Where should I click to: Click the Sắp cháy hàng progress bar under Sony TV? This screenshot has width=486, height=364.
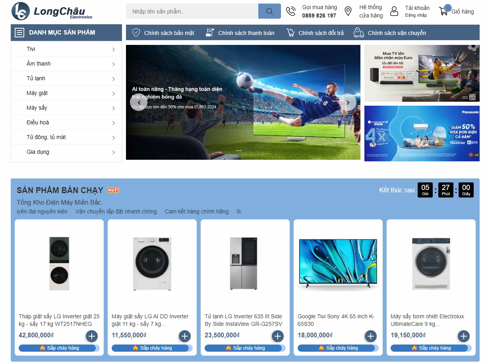tap(337, 348)
